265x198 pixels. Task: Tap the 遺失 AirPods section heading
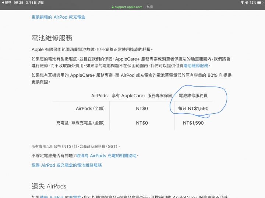[x=49, y=186]
